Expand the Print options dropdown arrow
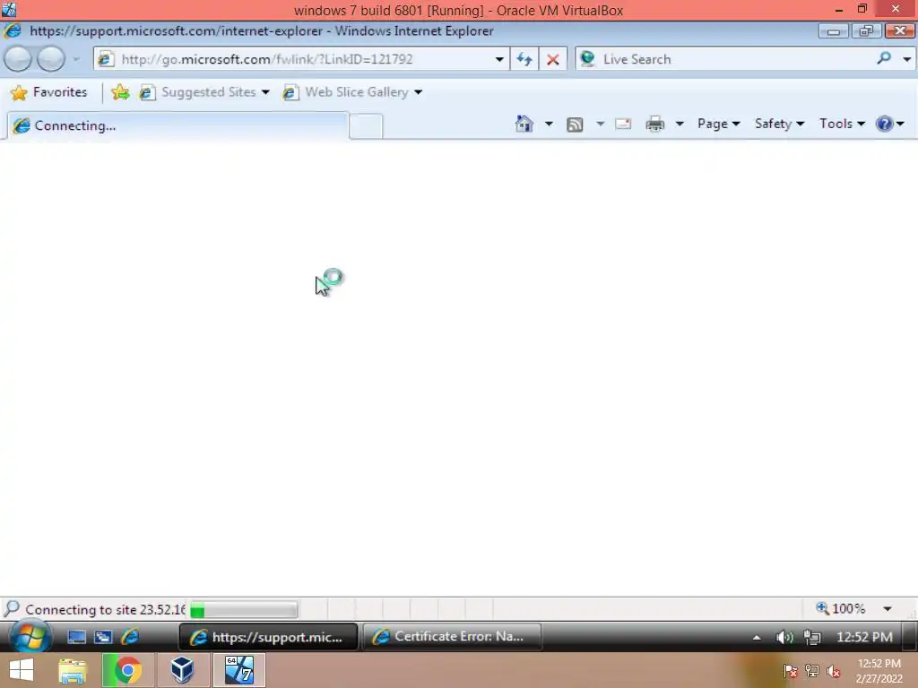The height and width of the screenshot is (688, 918). click(680, 124)
